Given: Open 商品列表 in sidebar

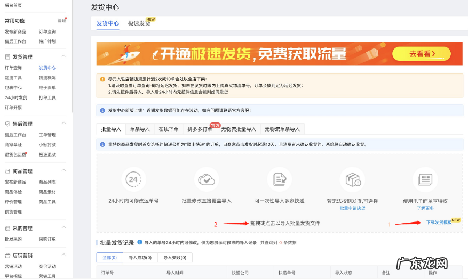Looking at the screenshot, I should [47, 182].
